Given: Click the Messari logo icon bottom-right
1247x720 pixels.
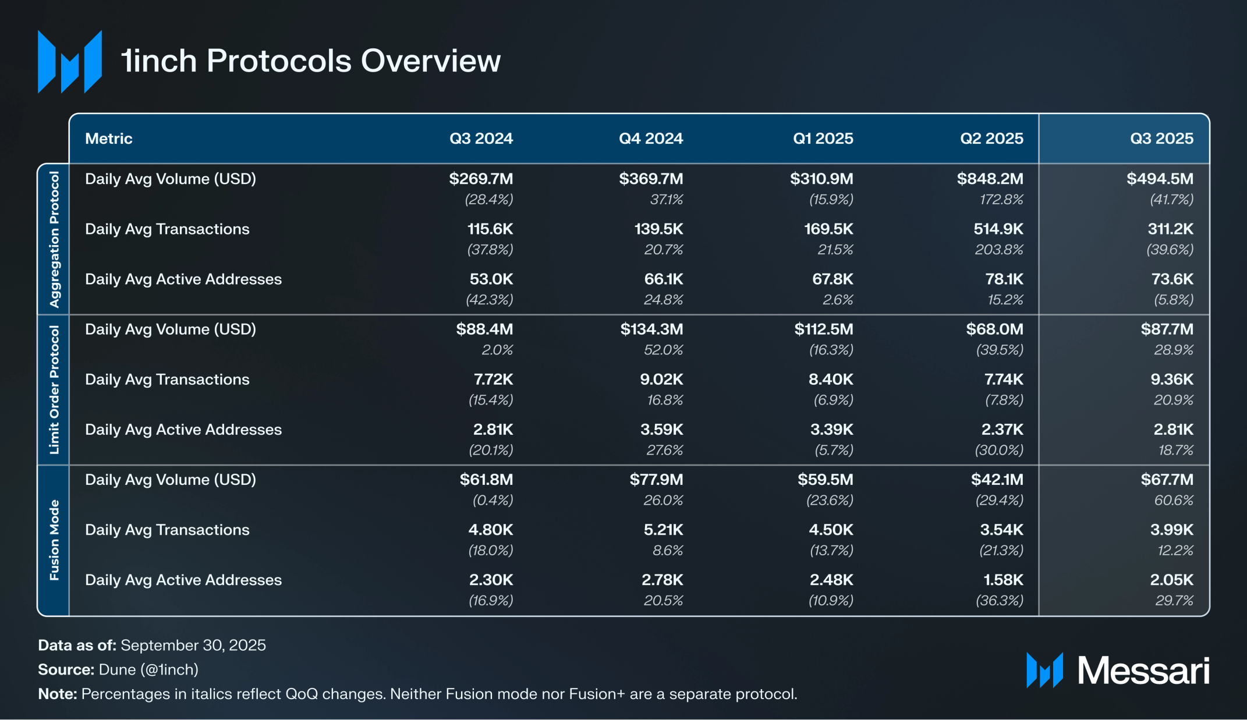Looking at the screenshot, I should 1044,671.
